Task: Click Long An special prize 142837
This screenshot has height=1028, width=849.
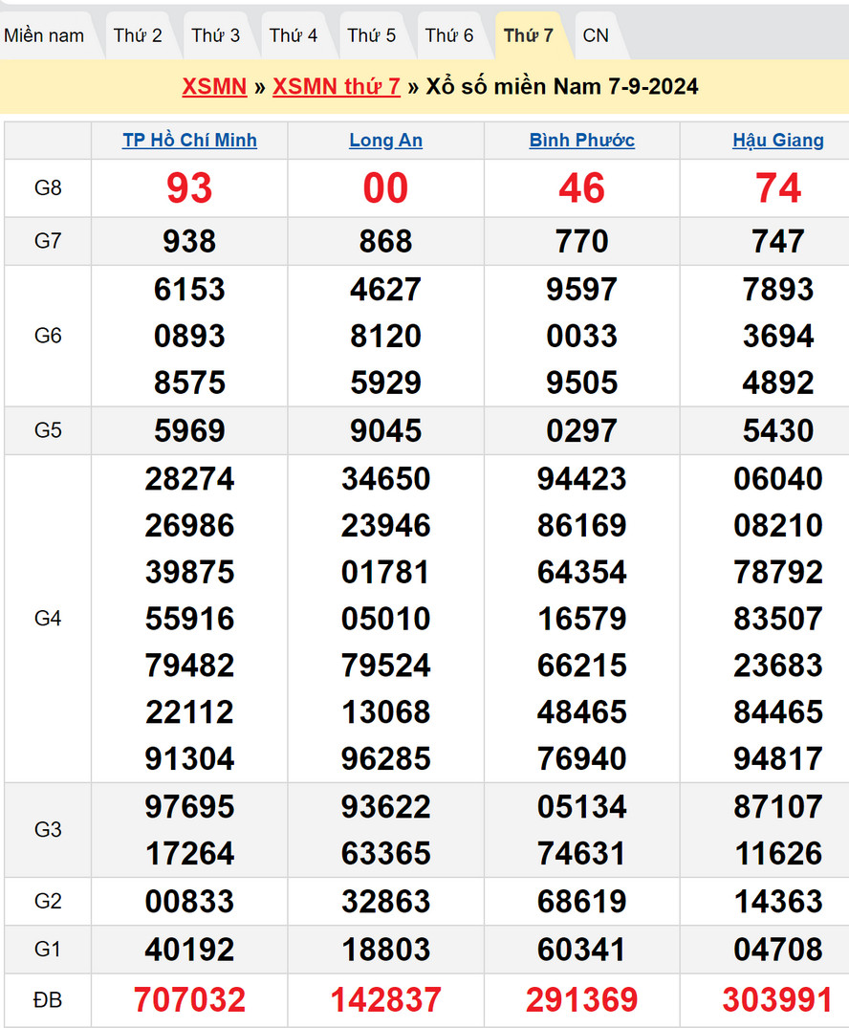Action: pos(385,999)
